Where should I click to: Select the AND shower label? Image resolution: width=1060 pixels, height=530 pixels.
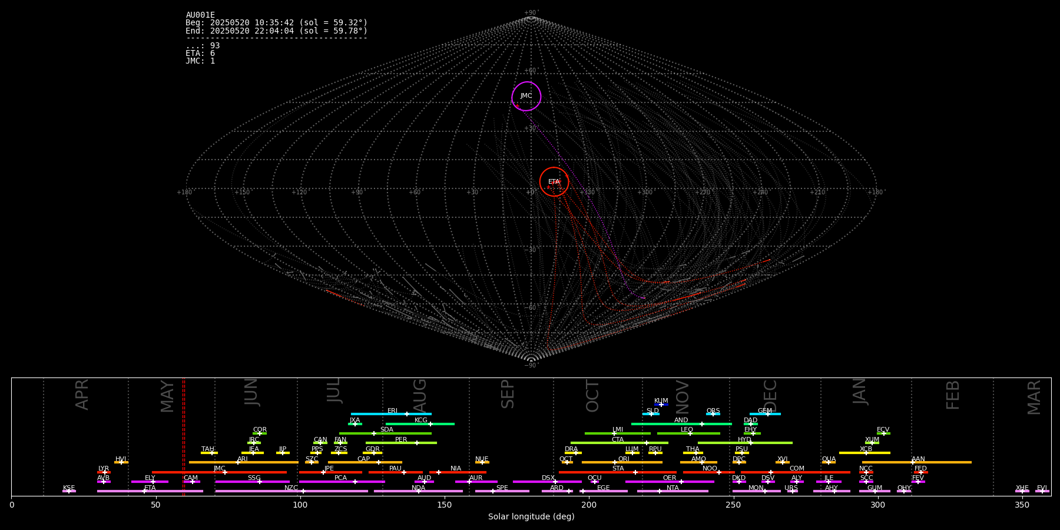681,420
